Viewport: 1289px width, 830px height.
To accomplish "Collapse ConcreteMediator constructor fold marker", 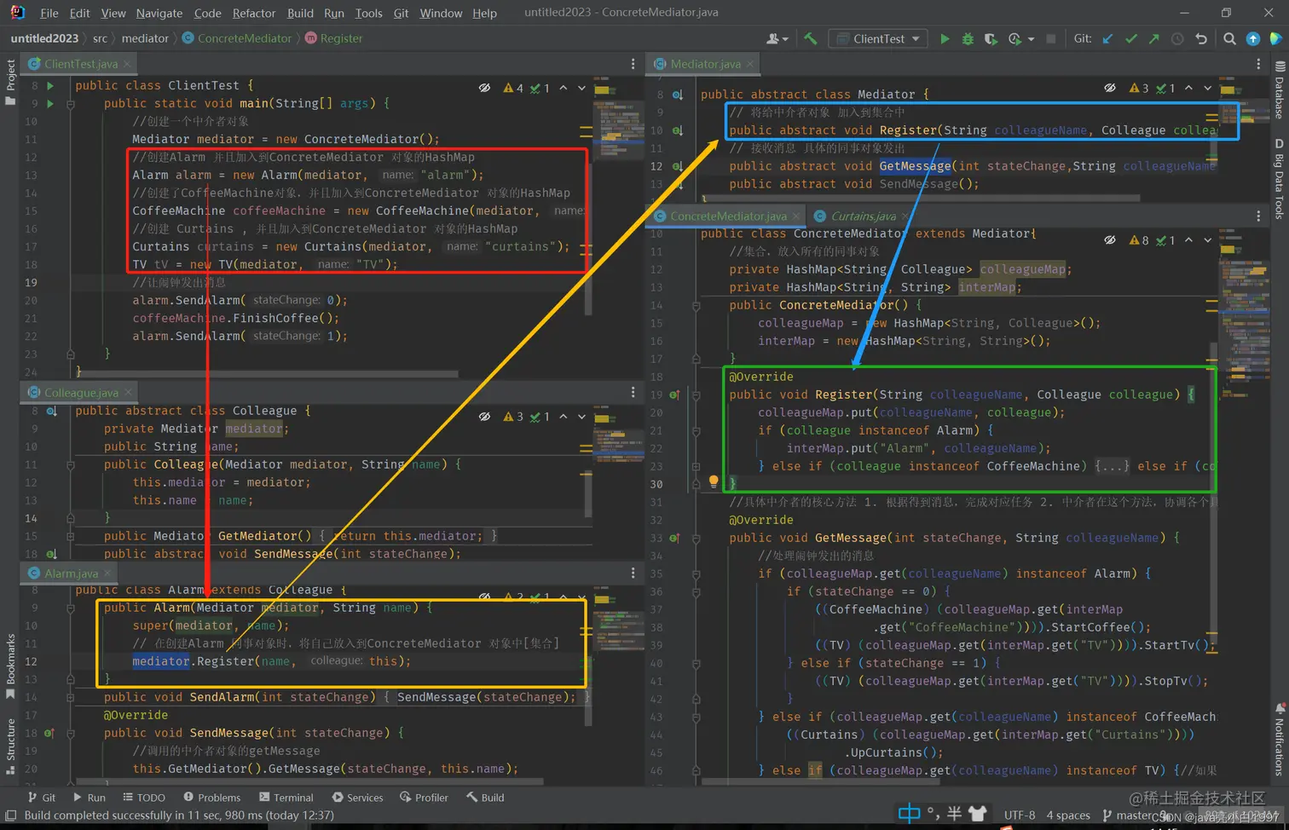I will pos(697,305).
